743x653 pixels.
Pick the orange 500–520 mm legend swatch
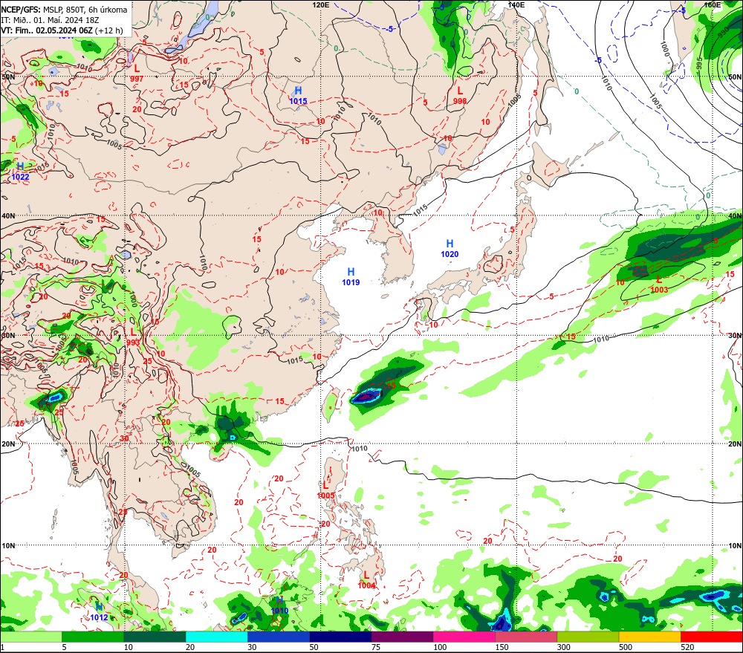tap(650, 637)
